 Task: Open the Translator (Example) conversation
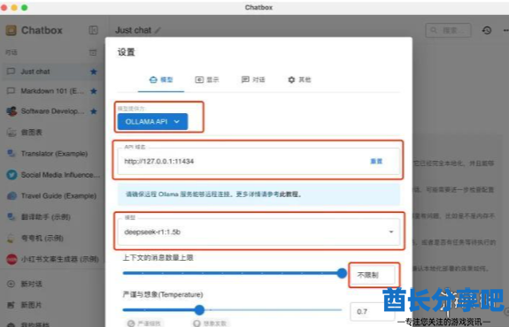pyautogui.click(x=52, y=153)
